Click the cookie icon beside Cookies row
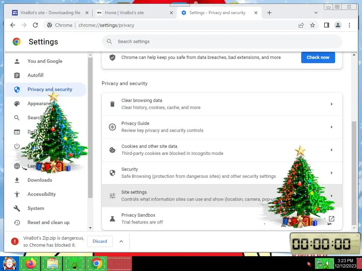362x271 pixels. point(112,150)
